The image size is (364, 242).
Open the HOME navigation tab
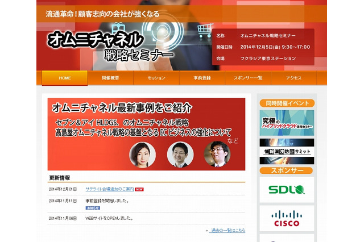64,78
